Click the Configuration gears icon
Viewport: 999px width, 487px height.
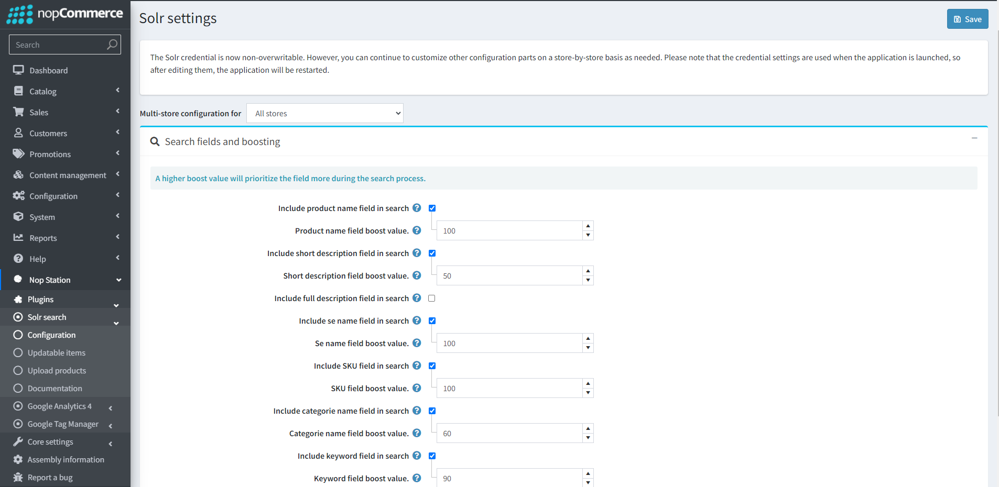[x=18, y=196]
